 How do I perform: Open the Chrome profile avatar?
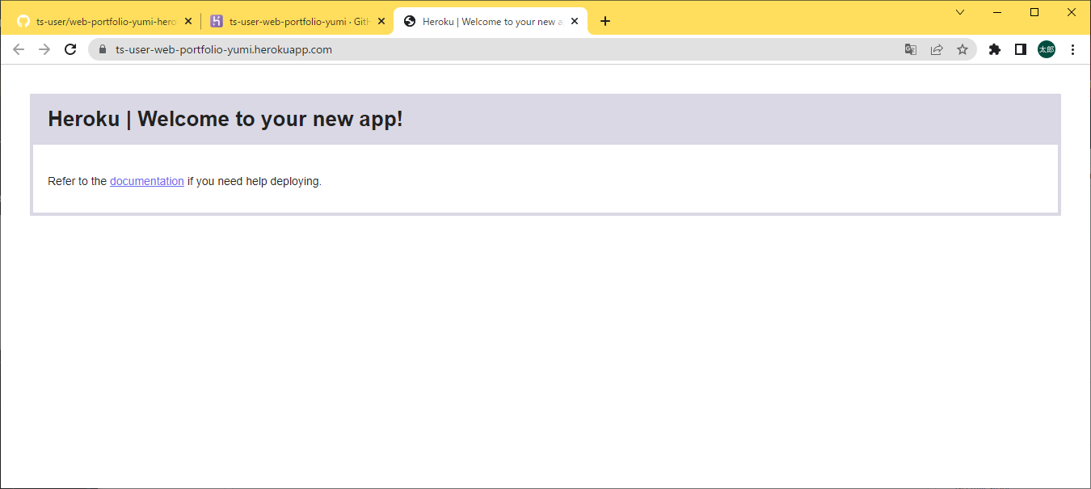pos(1047,49)
